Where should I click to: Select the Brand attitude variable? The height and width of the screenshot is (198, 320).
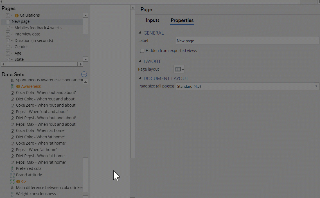(x=29, y=175)
